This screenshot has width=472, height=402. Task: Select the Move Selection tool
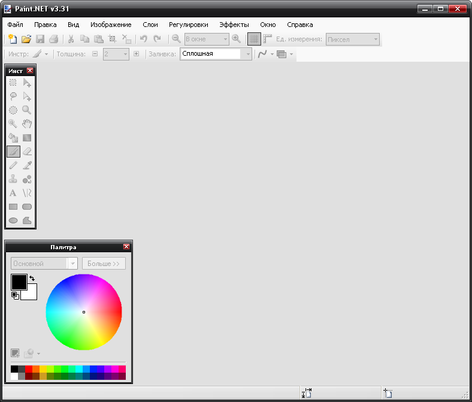(27, 96)
